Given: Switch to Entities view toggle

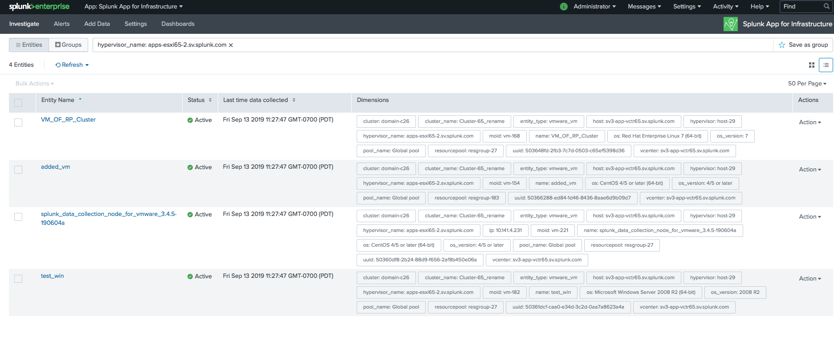Looking at the screenshot, I should coord(29,45).
